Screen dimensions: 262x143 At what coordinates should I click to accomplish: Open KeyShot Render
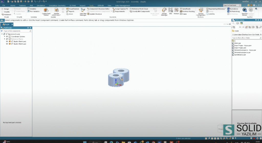(x=244, y=12)
